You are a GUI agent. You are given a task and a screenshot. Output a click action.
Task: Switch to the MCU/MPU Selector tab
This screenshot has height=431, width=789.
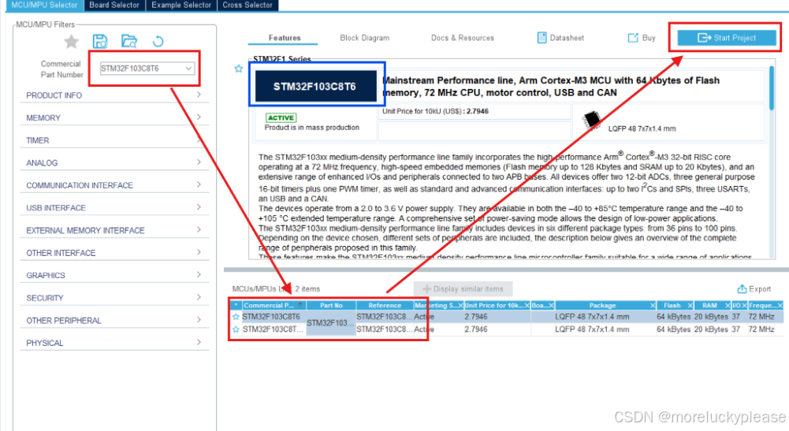[x=44, y=5]
